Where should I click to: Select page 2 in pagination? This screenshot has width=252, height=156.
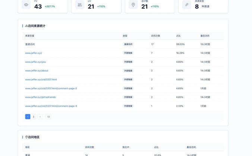(x=34, y=116)
